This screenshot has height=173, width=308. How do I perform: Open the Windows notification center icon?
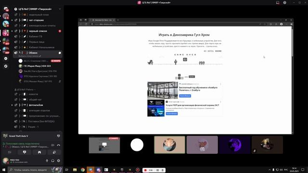pyautogui.click(x=303, y=170)
